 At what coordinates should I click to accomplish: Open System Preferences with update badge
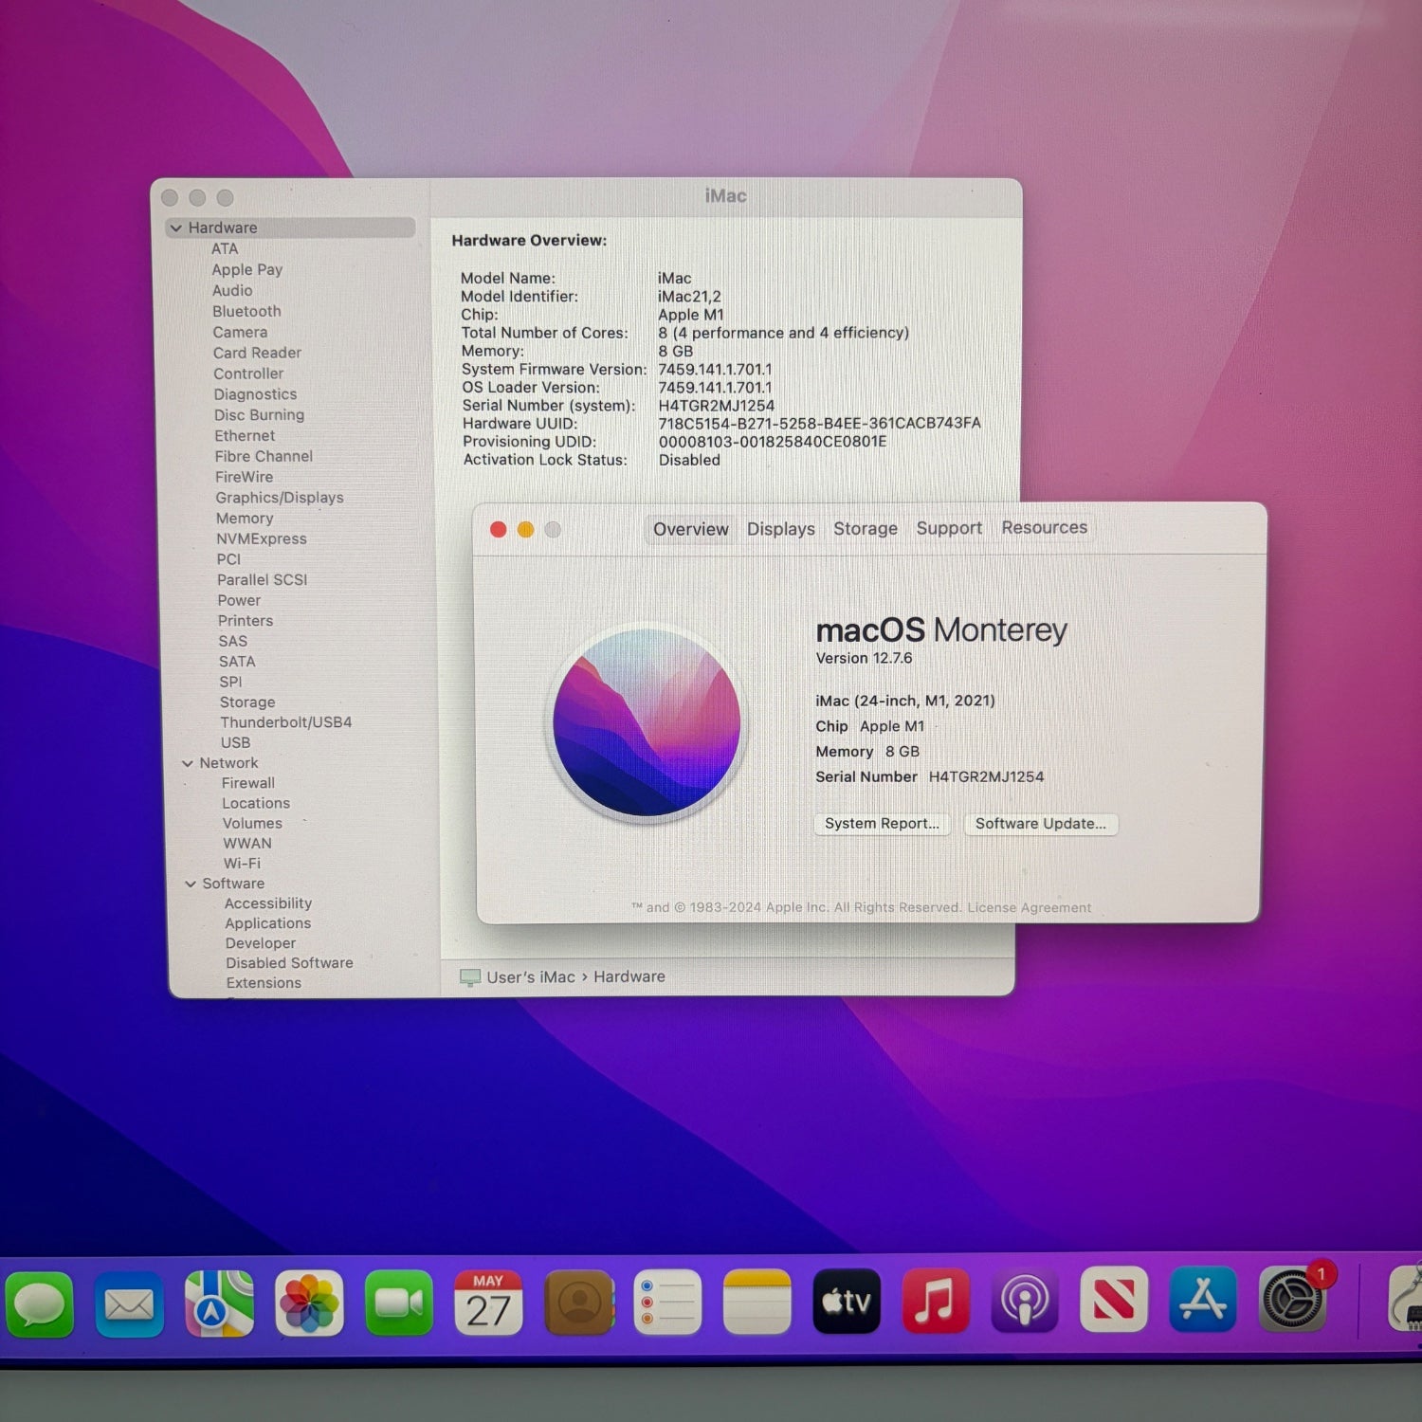click(1293, 1298)
